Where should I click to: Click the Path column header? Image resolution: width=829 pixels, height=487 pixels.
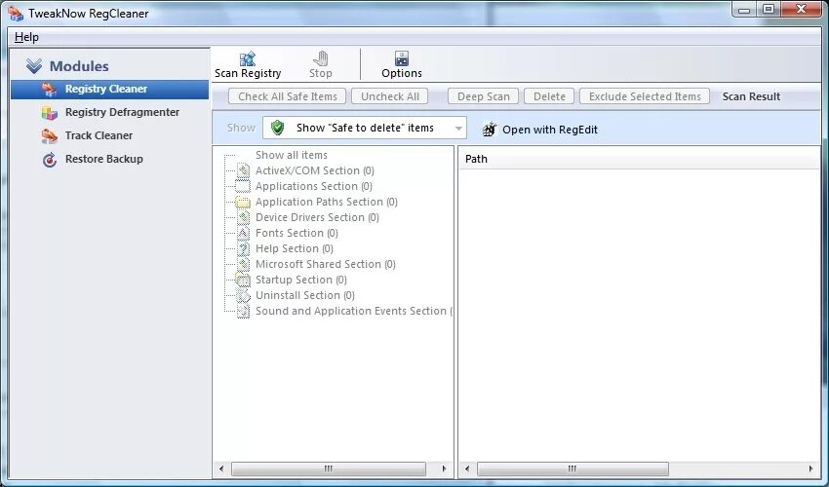point(639,159)
